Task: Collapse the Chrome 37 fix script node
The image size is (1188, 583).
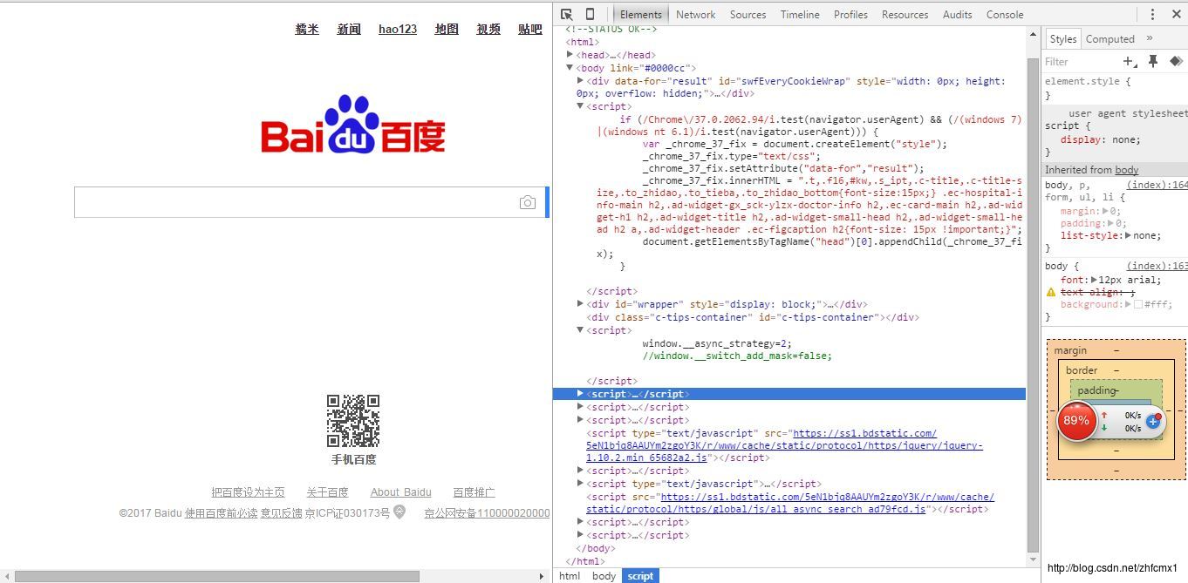Action: [581, 106]
